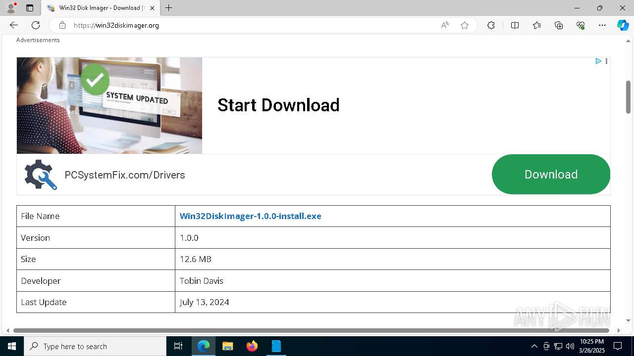The height and width of the screenshot is (356, 634).
Task: Open the blue document app on taskbar
Action: point(276,346)
